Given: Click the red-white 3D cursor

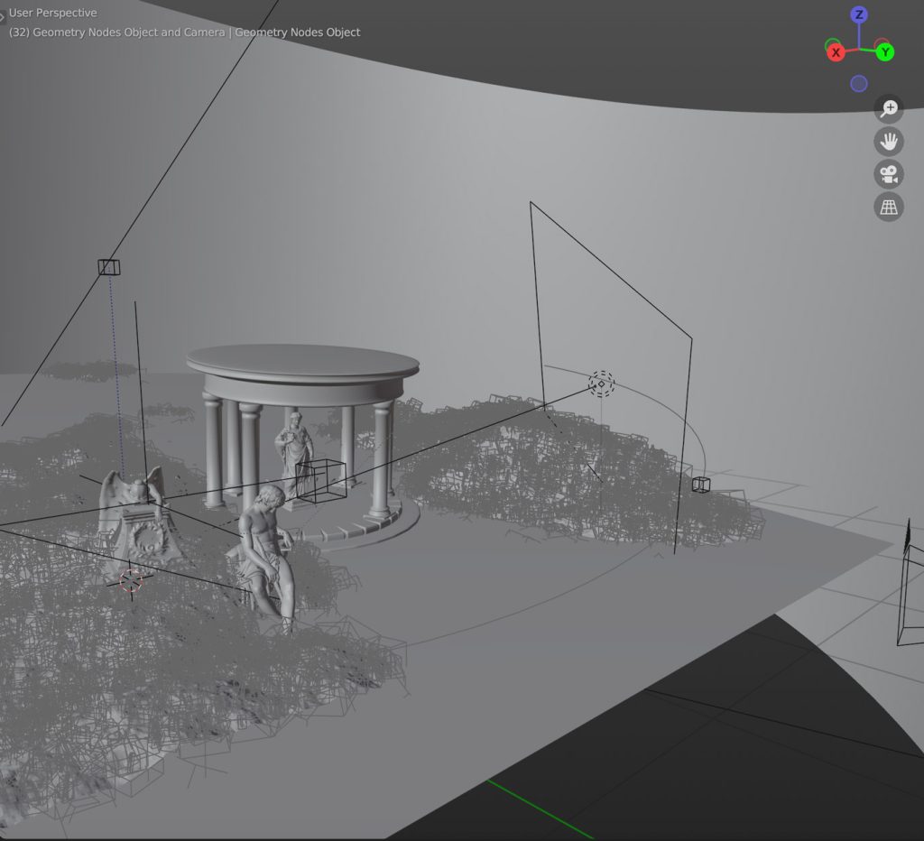Looking at the screenshot, I should tap(132, 581).
